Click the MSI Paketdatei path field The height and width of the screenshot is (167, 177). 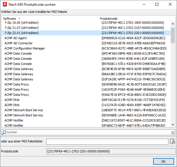(107, 142)
